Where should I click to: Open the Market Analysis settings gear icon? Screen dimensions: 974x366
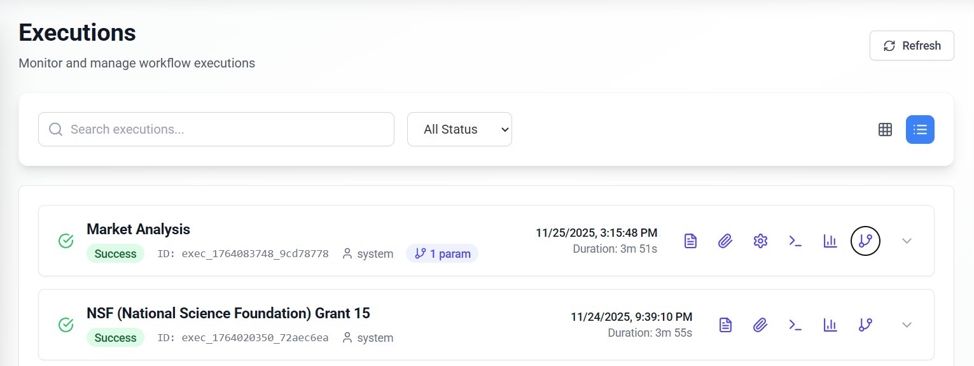(760, 241)
